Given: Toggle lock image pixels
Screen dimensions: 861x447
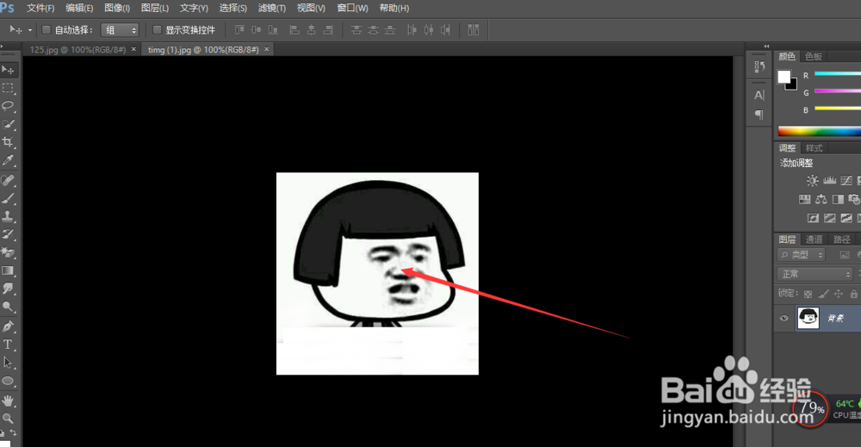Looking at the screenshot, I should click(x=823, y=294).
